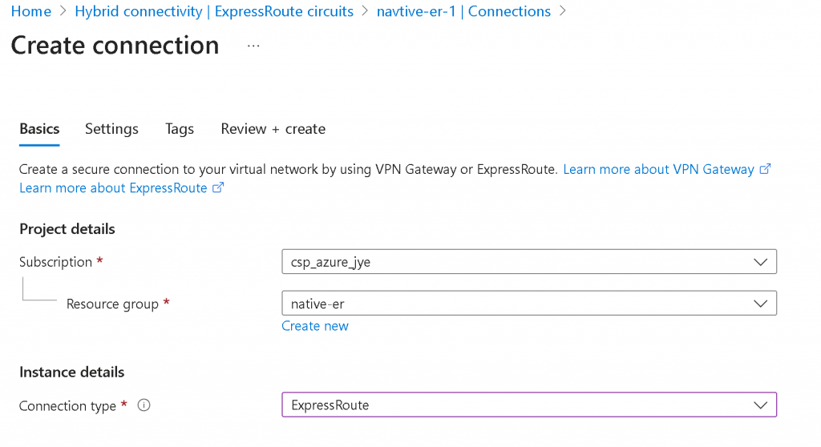Navigate to Hybrid connectivity ExpressRoute circuits breadcrumb
The image size is (821, 447).
214,11
